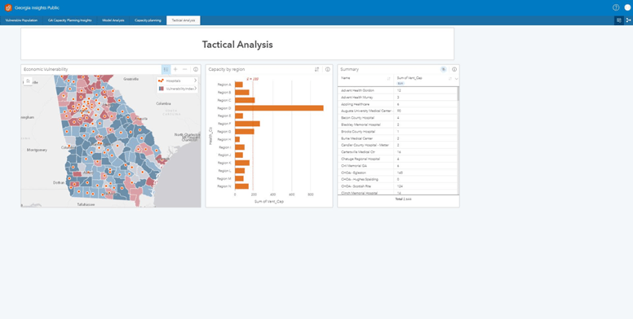Expand the VulnerabilityIndex legend layer

196,88
